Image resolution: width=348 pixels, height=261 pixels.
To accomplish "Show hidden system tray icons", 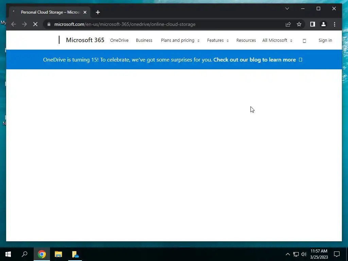I will 288,254.
